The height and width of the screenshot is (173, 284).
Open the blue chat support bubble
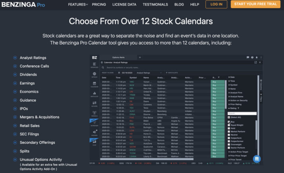point(257,159)
